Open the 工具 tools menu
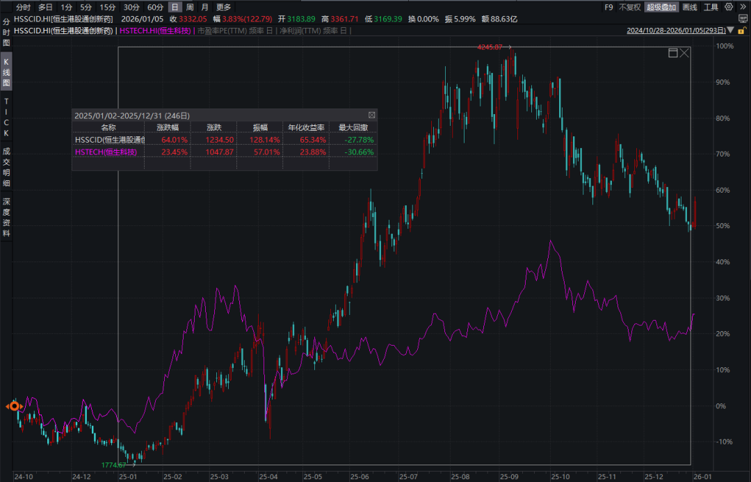 pyautogui.click(x=711, y=7)
